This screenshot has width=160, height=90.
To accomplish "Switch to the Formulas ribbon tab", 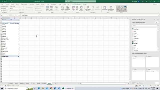I will pyautogui.click(x=32, y=4).
